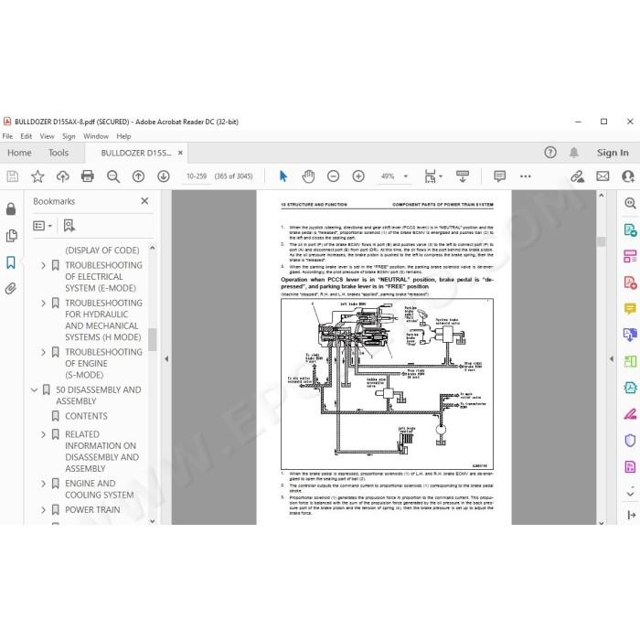The width and height of the screenshot is (640, 640).
Task: Expand the right pane tools with bottom arrow
Action: pos(631,494)
